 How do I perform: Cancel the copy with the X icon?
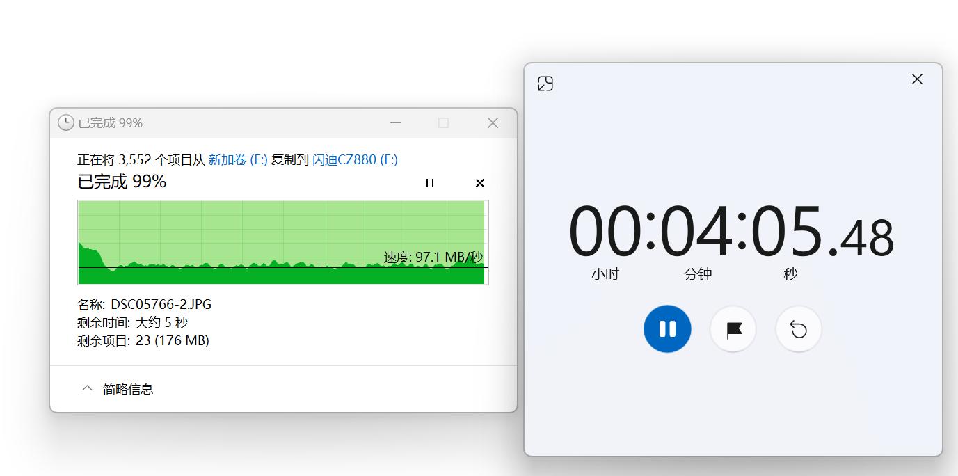479,183
